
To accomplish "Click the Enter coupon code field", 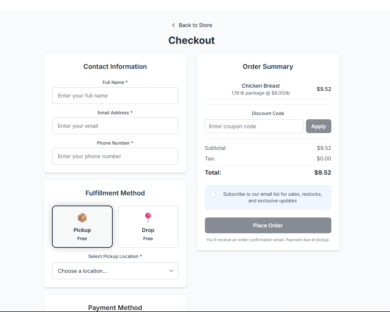I will (254, 126).
